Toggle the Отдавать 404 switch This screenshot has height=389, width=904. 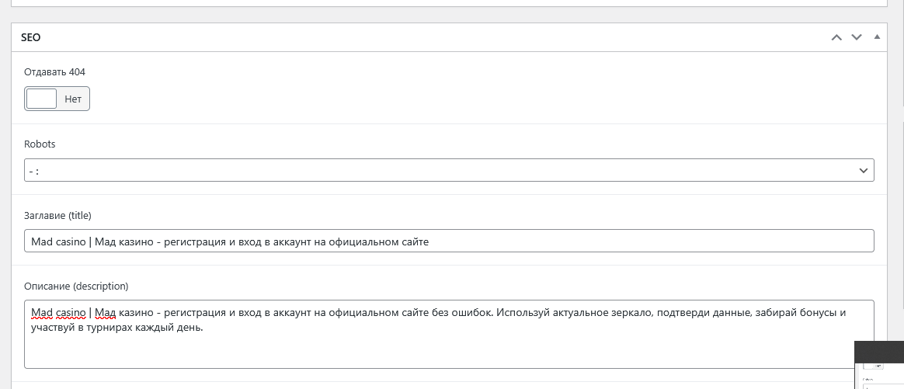(x=57, y=99)
